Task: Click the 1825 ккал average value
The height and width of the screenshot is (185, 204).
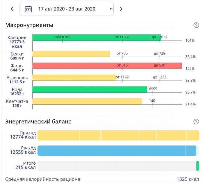Action: (187, 179)
